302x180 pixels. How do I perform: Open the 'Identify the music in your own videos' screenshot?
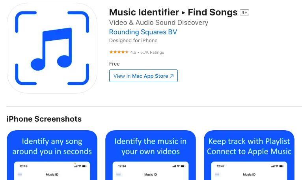point(151,155)
